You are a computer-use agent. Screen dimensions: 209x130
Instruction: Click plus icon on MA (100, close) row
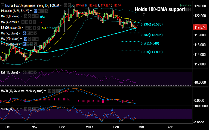(33, 16)
